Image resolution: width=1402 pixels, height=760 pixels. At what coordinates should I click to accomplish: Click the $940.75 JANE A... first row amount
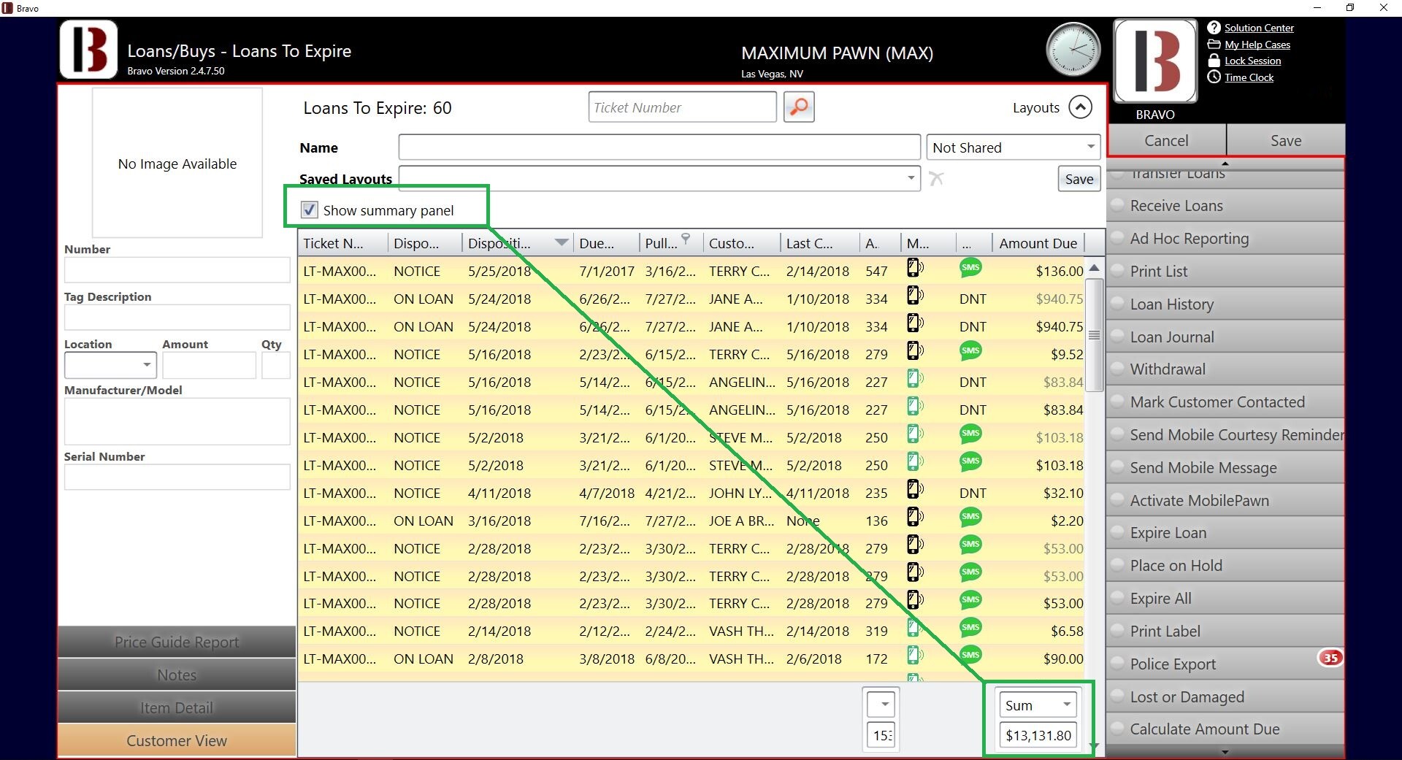pos(1059,299)
